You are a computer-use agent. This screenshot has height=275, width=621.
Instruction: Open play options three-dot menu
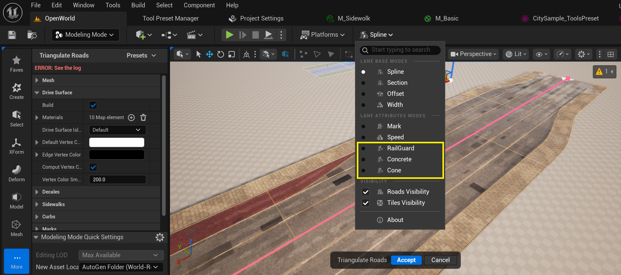coord(281,35)
